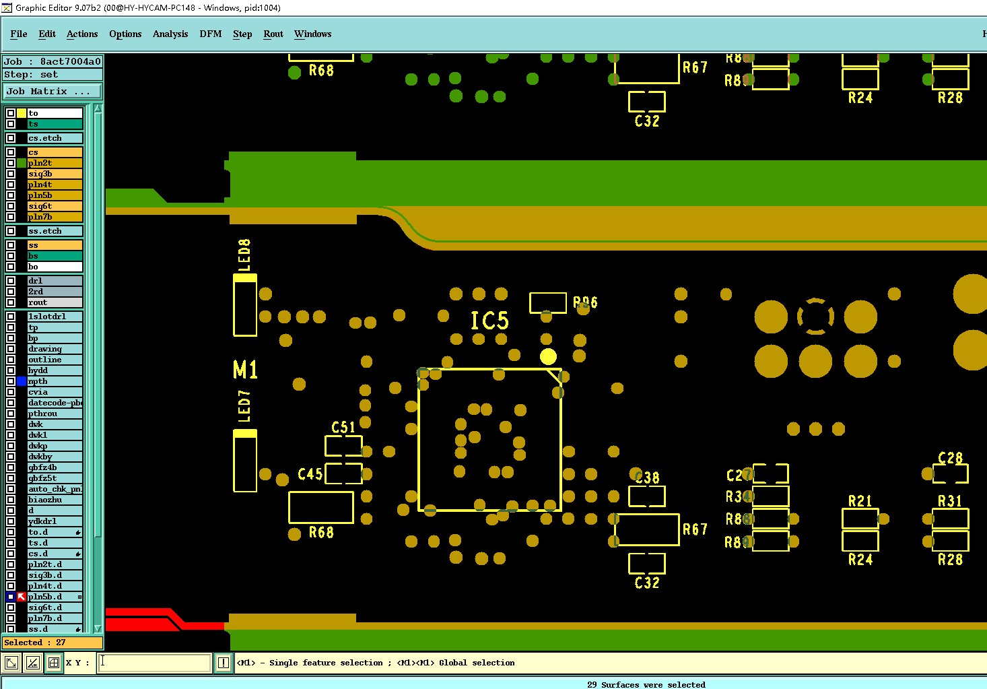Viewport: 987px width, 689px height.
Task: Click the small grid marker on pln5b.d
Action: click(79, 597)
